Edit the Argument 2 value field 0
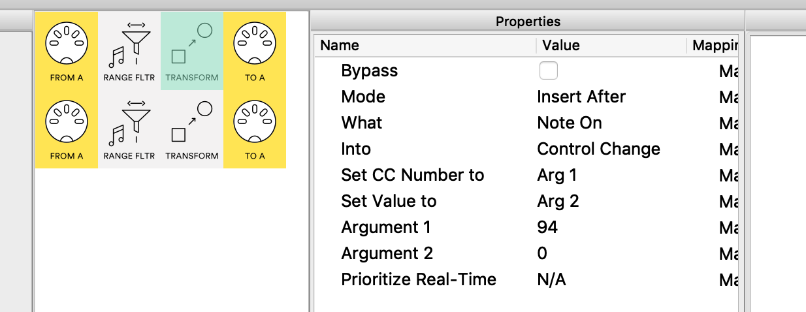The width and height of the screenshot is (806, 312). pos(542,254)
